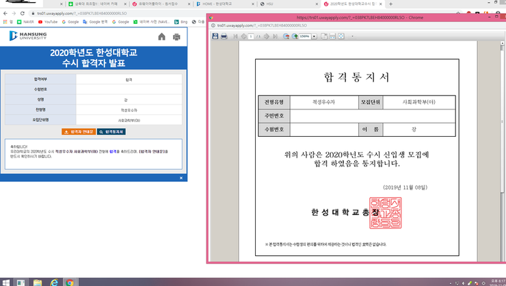Image resolution: width=506 pixels, height=286 pixels.
Task: Open the Windows Start menu
Action: click(x=5, y=282)
